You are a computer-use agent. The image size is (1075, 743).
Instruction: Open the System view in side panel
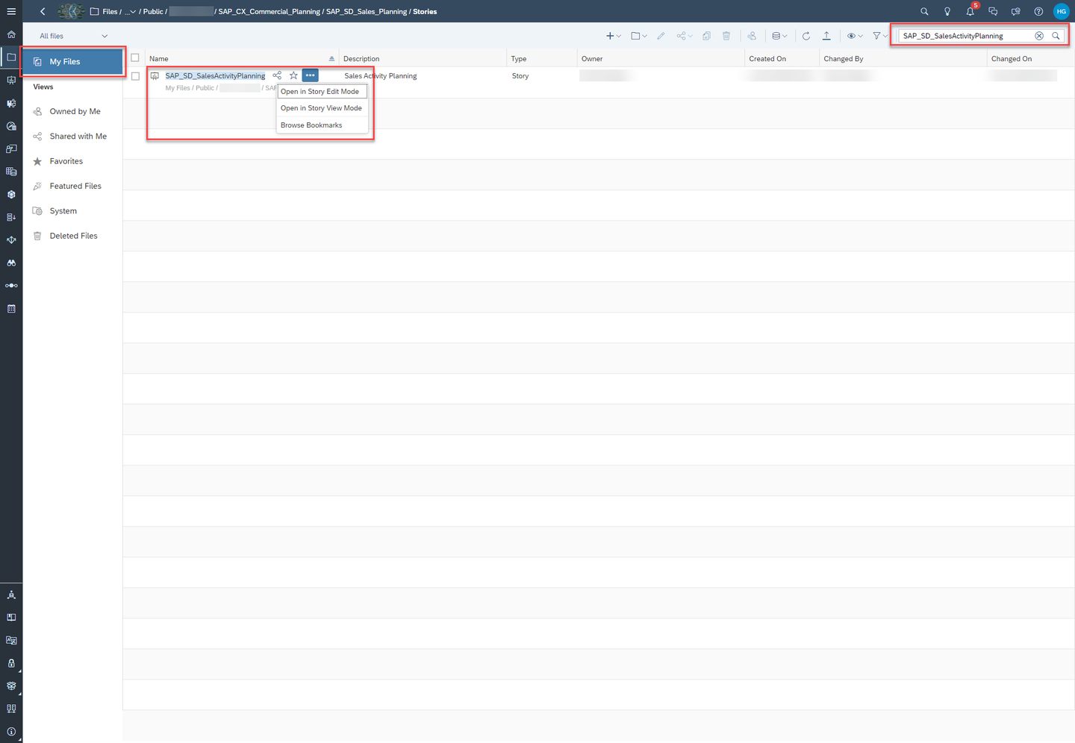tap(73, 211)
